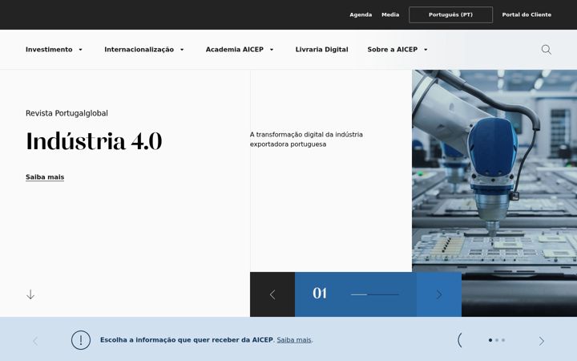Select first notice pagination dot
577x361 pixels.
[490, 340]
